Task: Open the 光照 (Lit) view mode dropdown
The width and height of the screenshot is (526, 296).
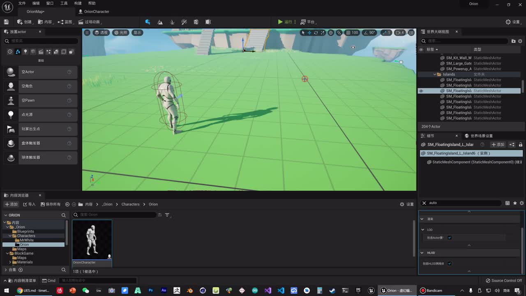Action: point(121,32)
